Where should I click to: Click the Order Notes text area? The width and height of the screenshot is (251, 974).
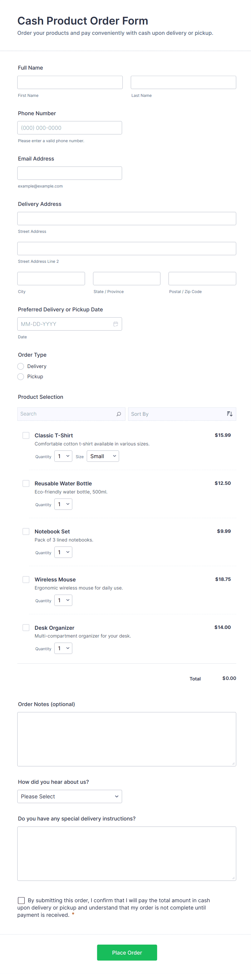(127, 739)
